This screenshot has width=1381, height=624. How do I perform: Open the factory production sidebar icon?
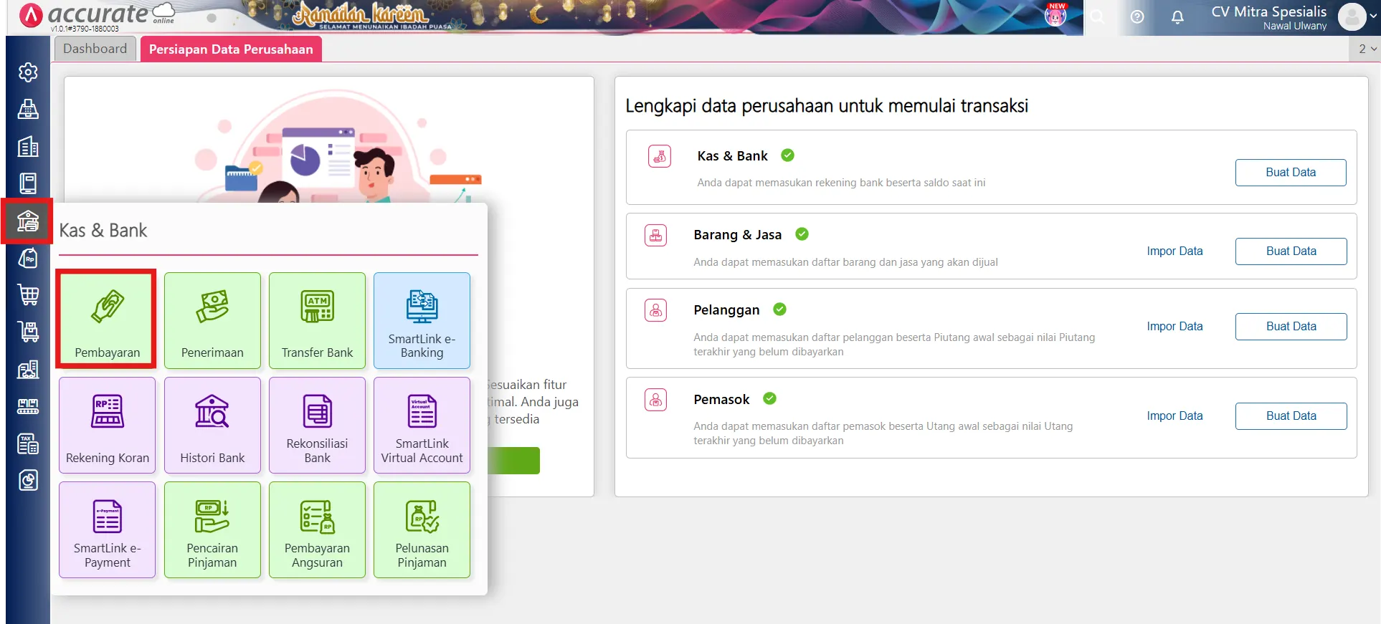point(28,406)
